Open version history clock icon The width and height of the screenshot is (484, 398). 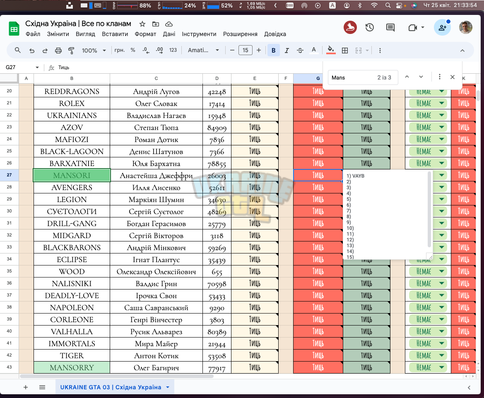pos(369,27)
